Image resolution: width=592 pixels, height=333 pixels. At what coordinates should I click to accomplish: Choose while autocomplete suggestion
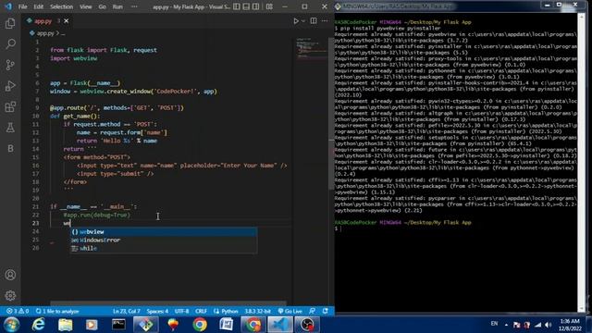[164, 249]
